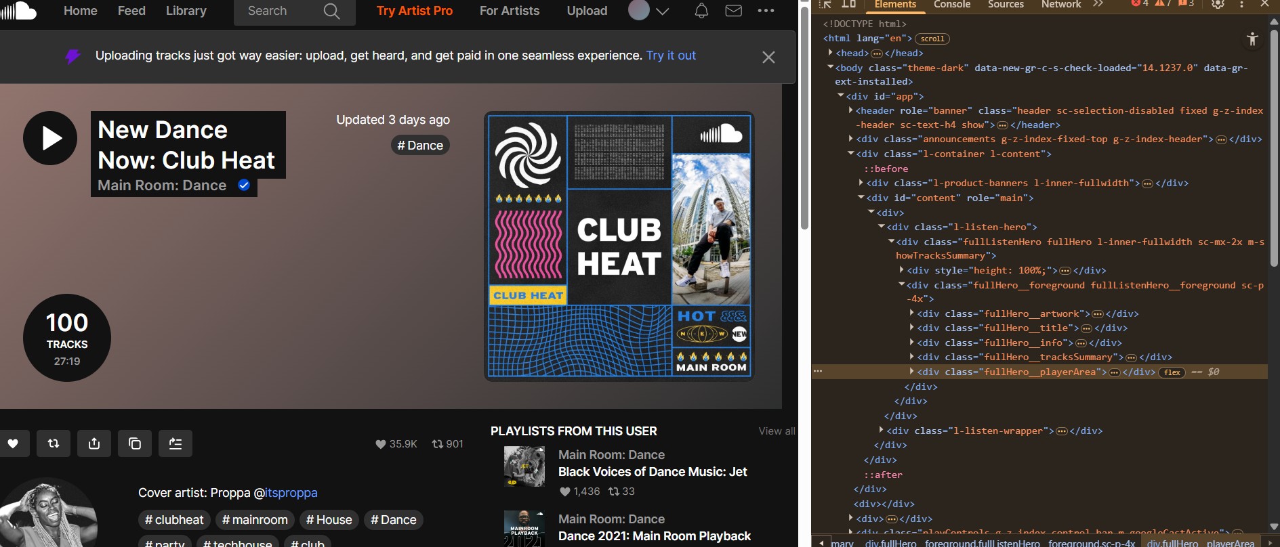Open the user avatar dropdown
This screenshot has width=1280, height=547.
(648, 10)
